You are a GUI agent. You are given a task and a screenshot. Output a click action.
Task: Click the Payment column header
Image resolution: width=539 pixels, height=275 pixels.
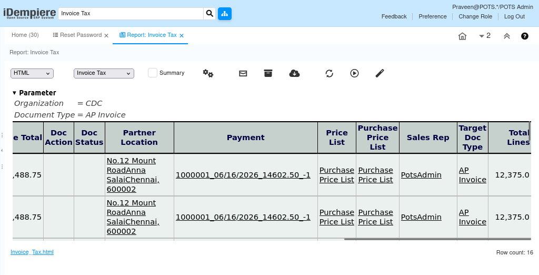[x=246, y=137]
